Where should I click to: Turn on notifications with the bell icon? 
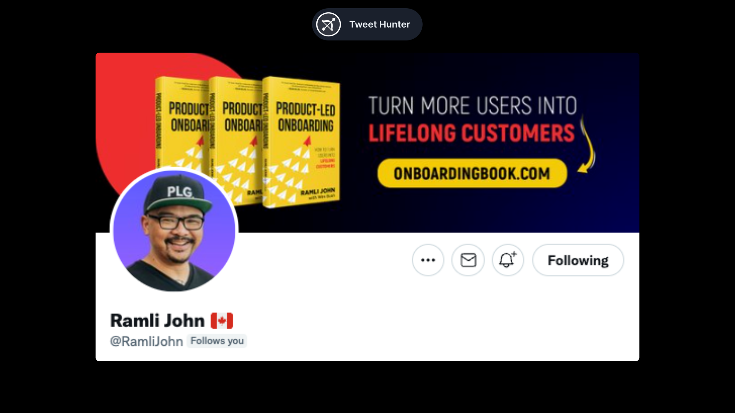coord(508,260)
